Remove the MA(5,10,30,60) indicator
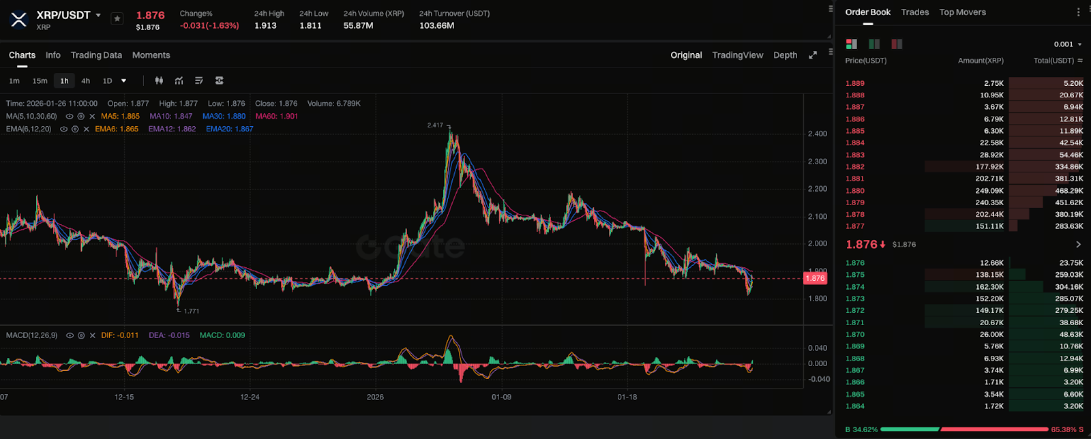Viewport: 1091px width, 439px height. click(x=93, y=117)
